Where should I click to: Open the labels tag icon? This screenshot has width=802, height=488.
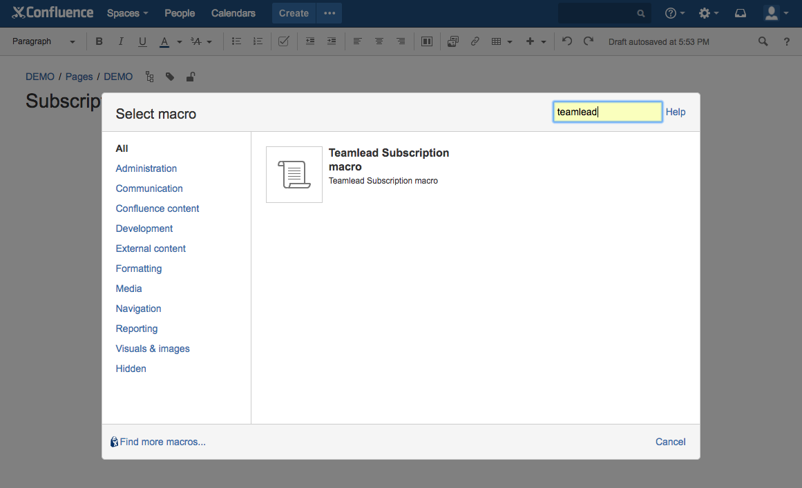(170, 77)
